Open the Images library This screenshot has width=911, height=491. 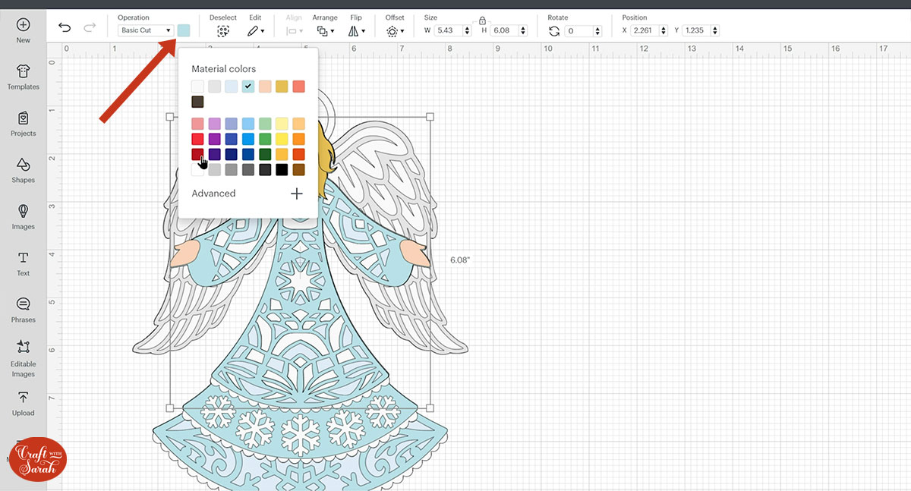coord(23,216)
